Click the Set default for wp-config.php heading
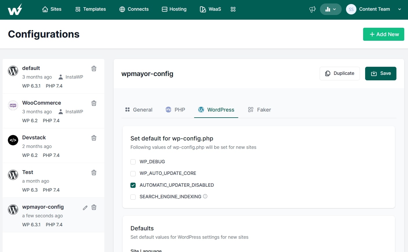 click(172, 138)
